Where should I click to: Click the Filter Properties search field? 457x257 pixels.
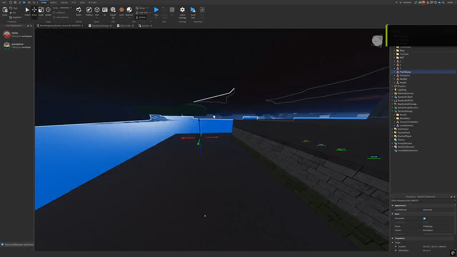pos(415,200)
